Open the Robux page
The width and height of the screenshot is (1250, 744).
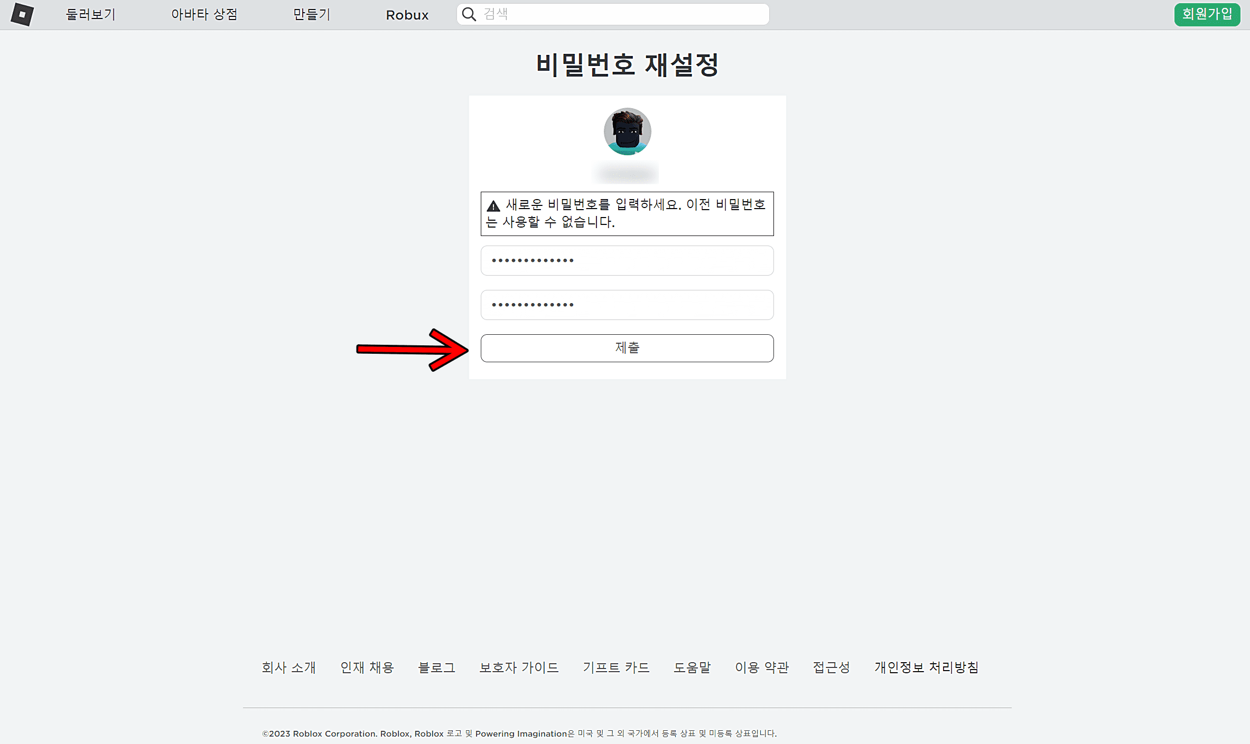pyautogui.click(x=407, y=14)
